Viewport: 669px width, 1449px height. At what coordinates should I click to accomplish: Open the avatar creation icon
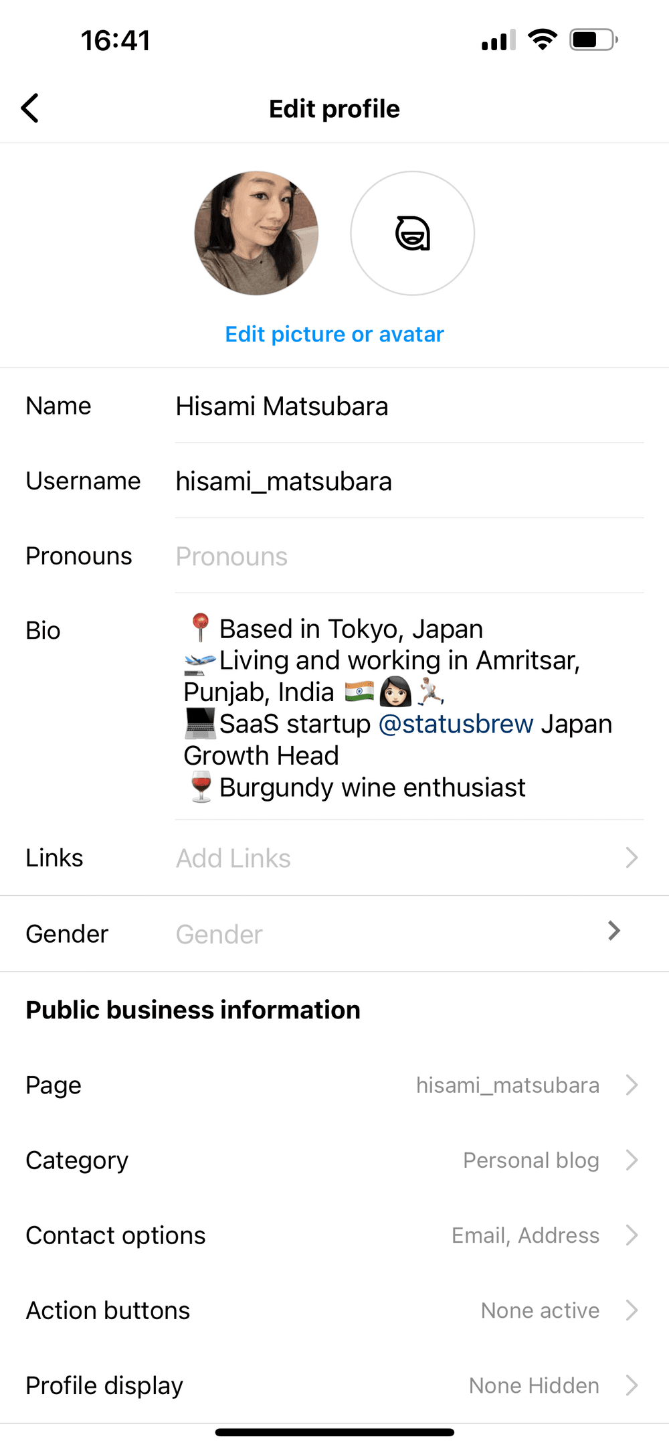(412, 233)
